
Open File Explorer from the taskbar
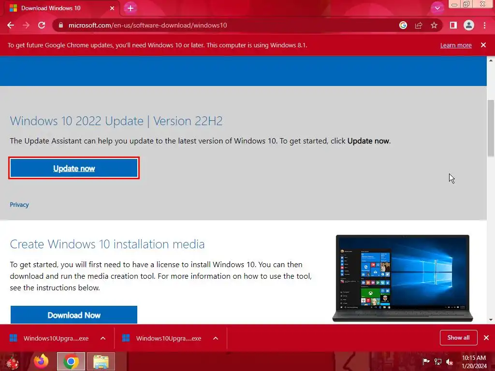(101, 361)
